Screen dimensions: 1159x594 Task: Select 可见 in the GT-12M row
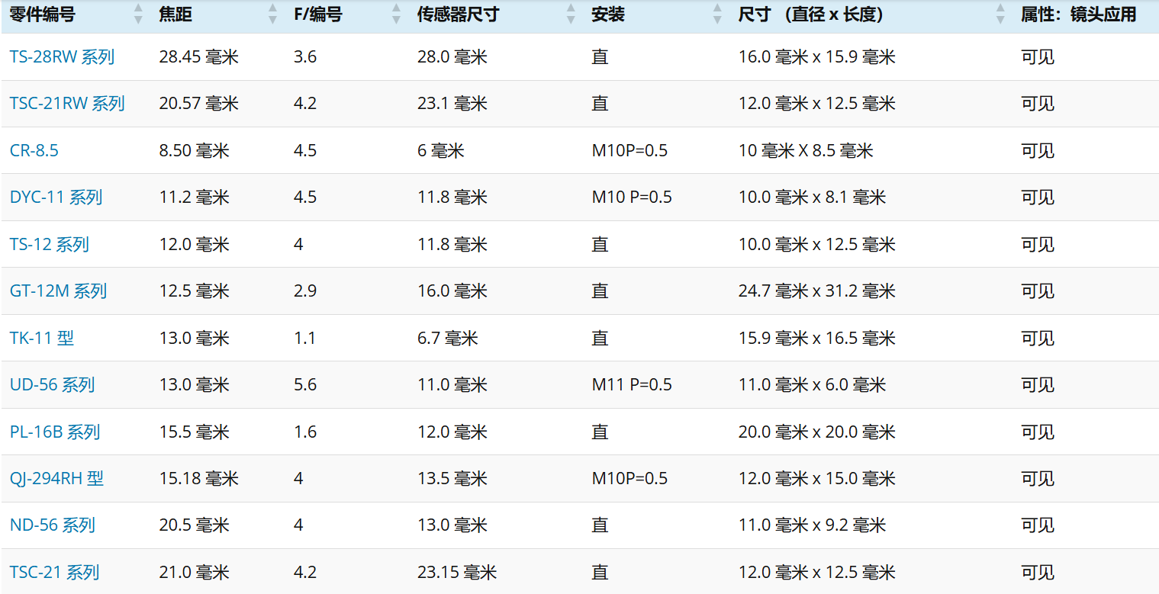coord(1038,291)
